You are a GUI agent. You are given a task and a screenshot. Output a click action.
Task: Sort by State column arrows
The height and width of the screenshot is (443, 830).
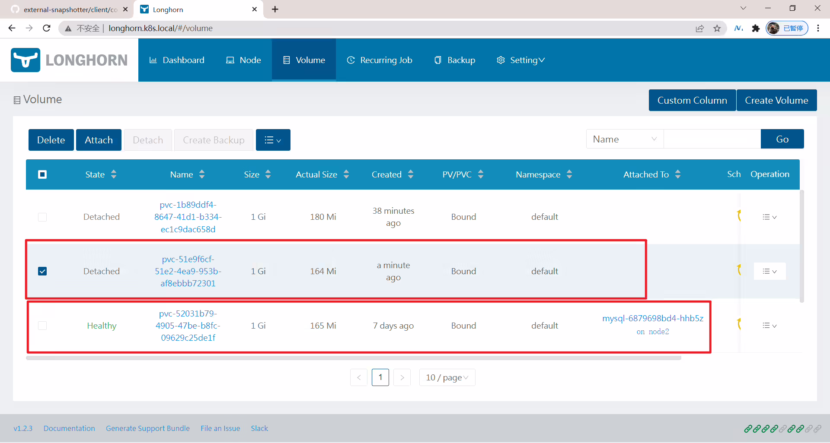(114, 174)
